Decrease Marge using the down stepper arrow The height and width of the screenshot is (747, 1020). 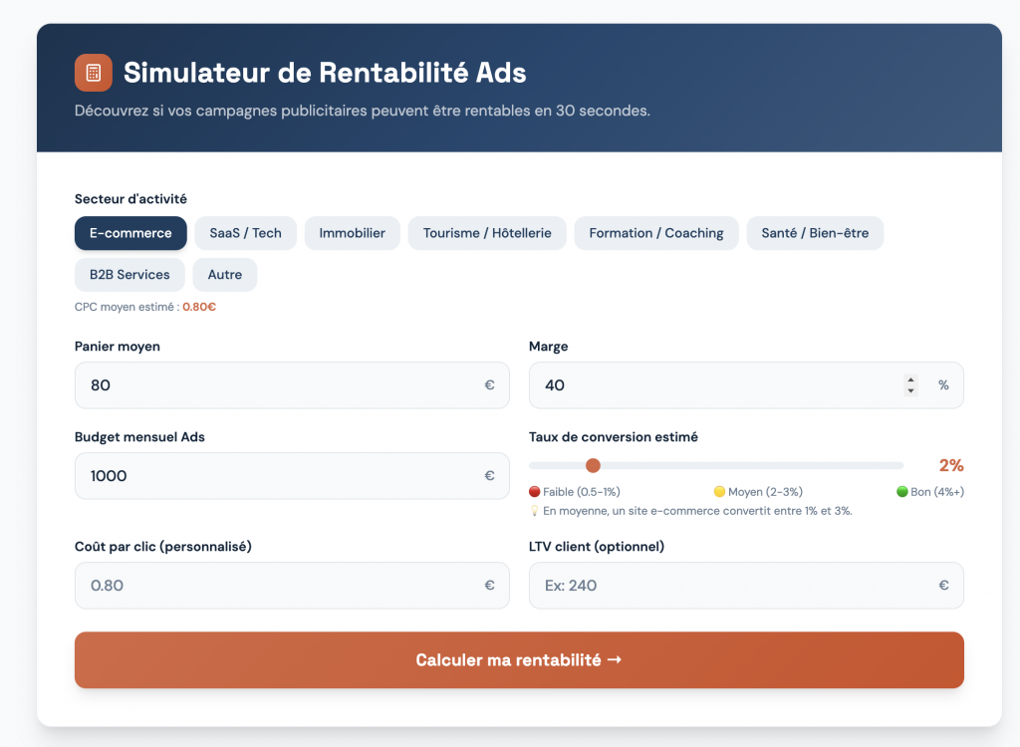pyautogui.click(x=910, y=390)
